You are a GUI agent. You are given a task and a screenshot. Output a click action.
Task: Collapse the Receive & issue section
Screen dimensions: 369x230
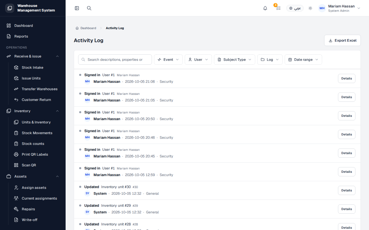pyautogui.click(x=33, y=56)
